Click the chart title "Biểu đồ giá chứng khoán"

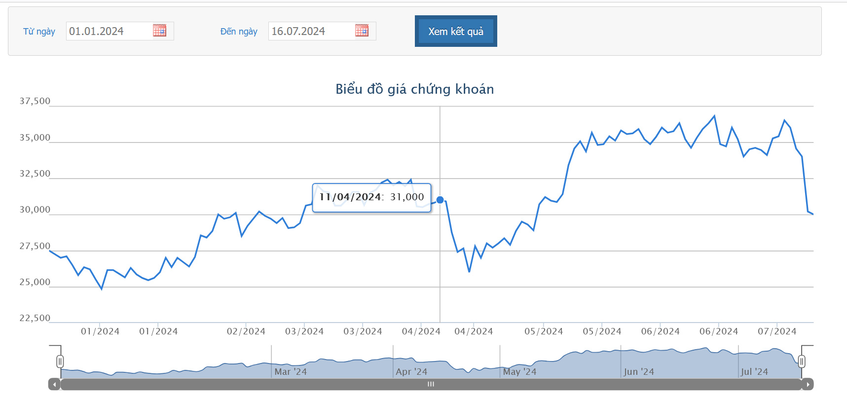pos(414,89)
